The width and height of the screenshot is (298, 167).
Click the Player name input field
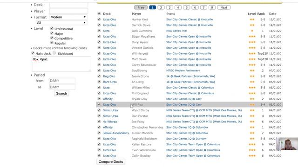pyautogui.click(x=68, y=11)
